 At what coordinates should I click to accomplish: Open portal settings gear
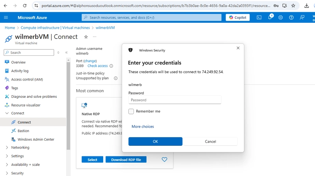click(x=280, y=17)
